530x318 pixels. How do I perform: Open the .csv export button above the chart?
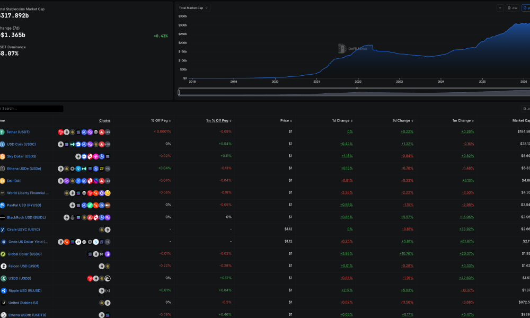click(x=512, y=8)
